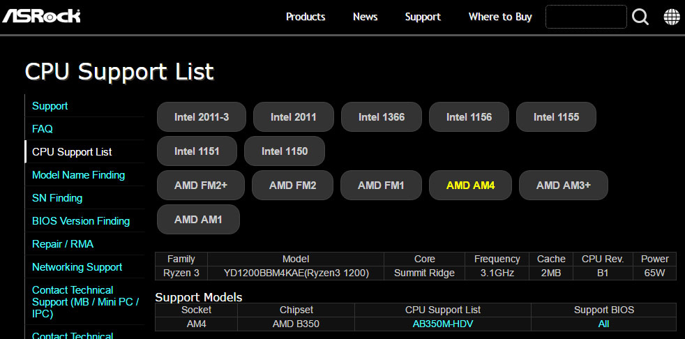
Task: Select the Intel 1156 socket button
Action: [469, 117]
